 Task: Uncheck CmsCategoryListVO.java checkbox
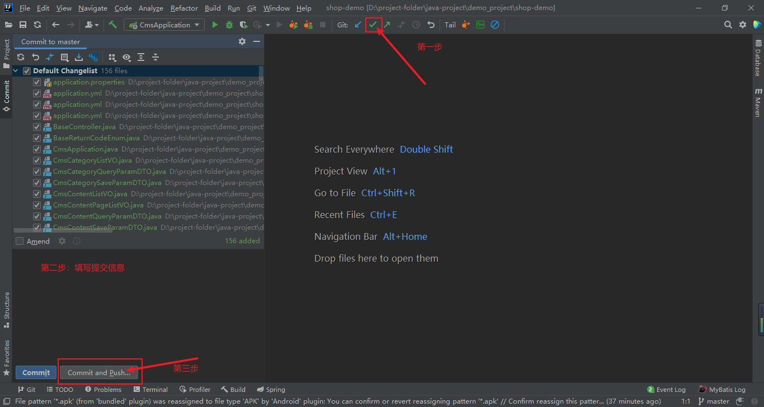click(37, 160)
